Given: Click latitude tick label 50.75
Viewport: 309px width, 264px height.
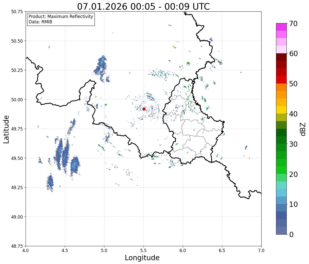Looking at the screenshot, I should point(17,12).
